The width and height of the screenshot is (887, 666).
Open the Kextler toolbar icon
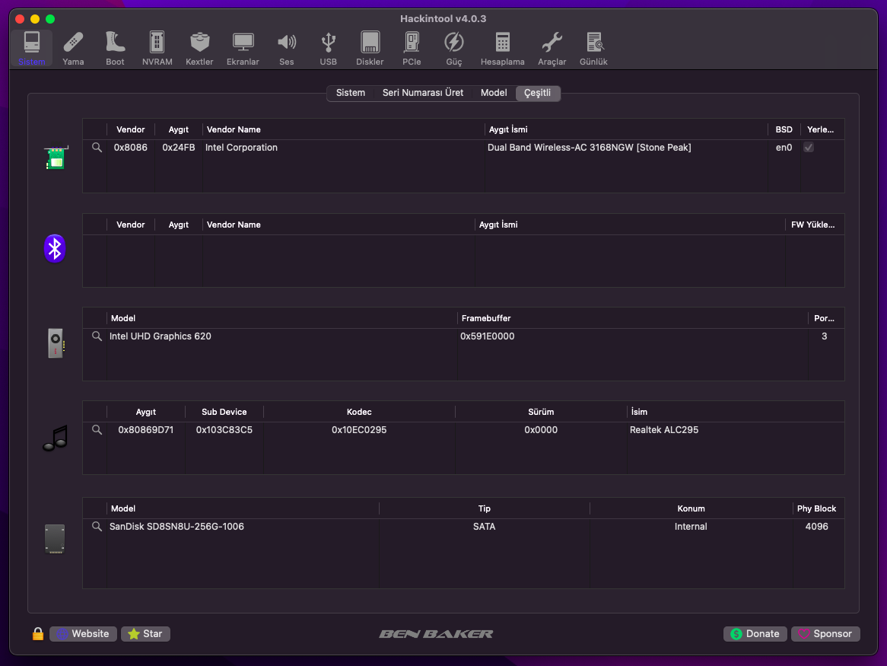point(199,48)
